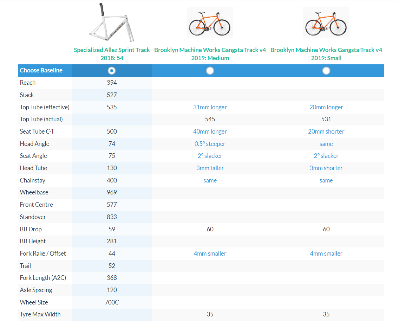The width and height of the screenshot is (399, 321).
Task: Click the Head Angle row label
Action: (35, 144)
